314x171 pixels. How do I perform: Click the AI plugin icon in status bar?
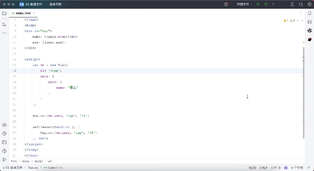coord(286,168)
